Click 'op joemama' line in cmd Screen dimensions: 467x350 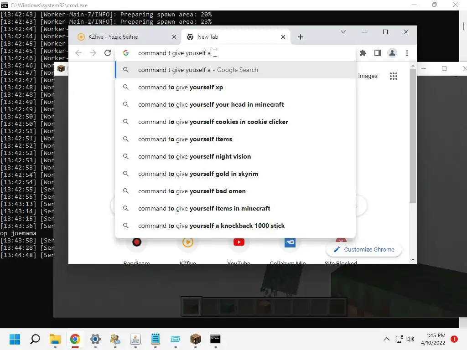click(x=18, y=233)
